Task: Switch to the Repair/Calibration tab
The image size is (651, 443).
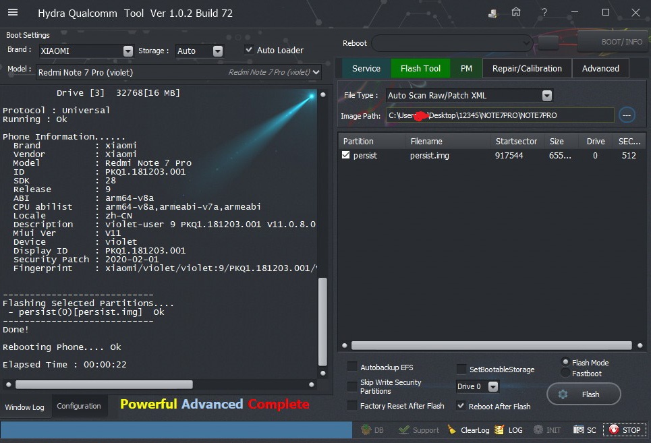Action: point(526,68)
